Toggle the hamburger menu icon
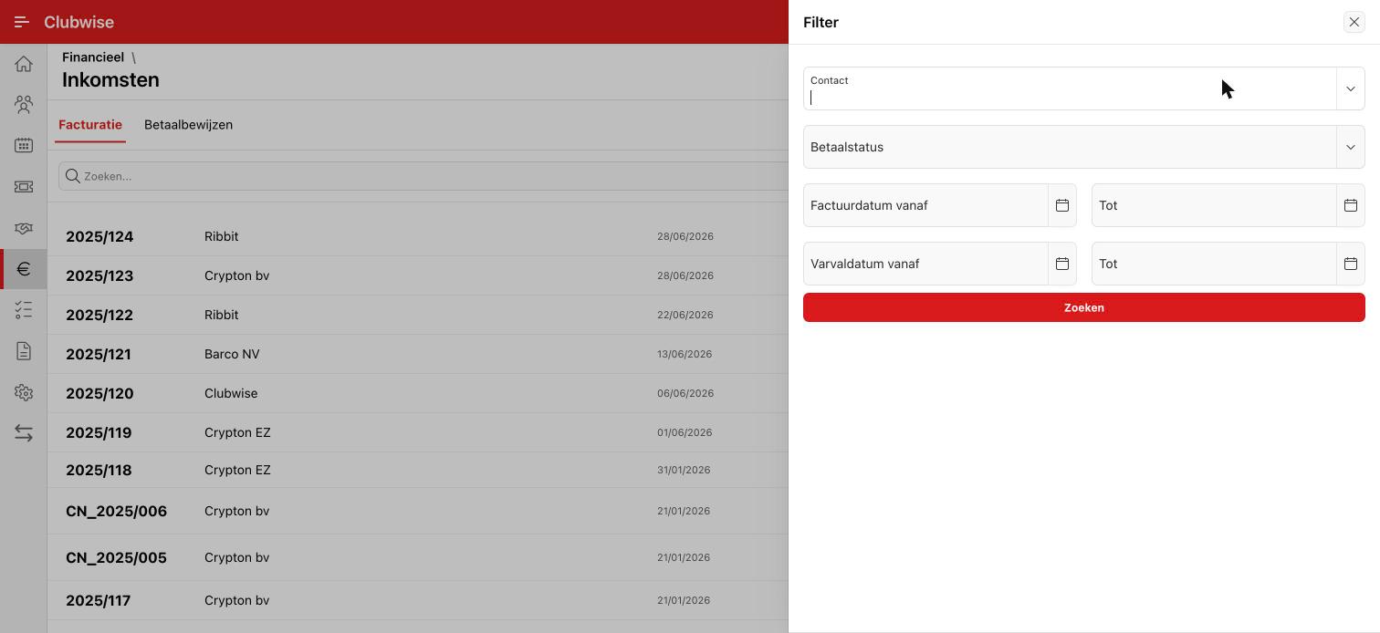The width and height of the screenshot is (1380, 633). point(22,22)
